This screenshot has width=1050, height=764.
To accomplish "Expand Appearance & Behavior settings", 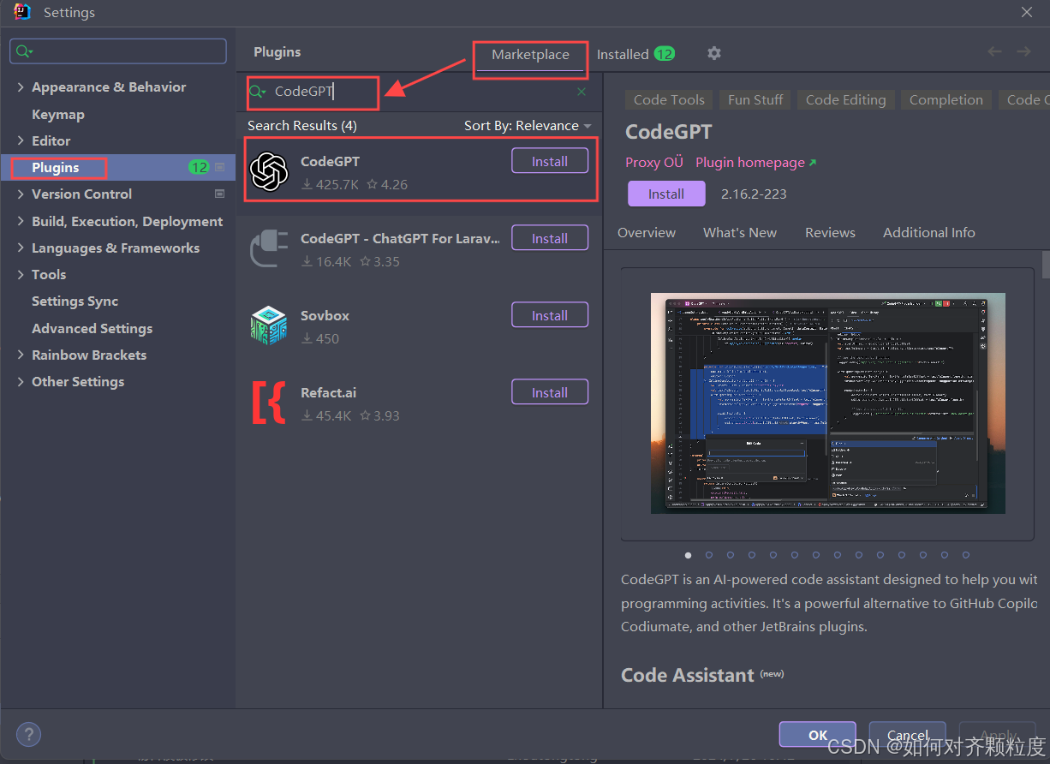I will pyautogui.click(x=21, y=87).
